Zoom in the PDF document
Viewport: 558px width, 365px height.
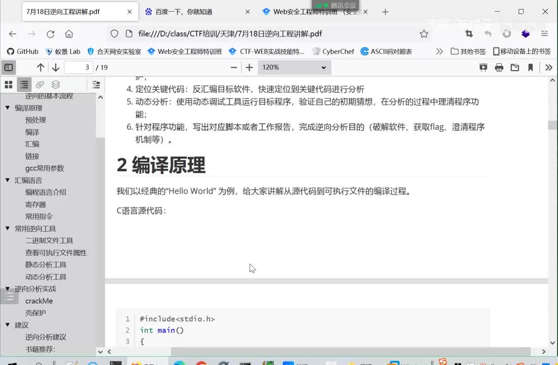click(x=250, y=67)
